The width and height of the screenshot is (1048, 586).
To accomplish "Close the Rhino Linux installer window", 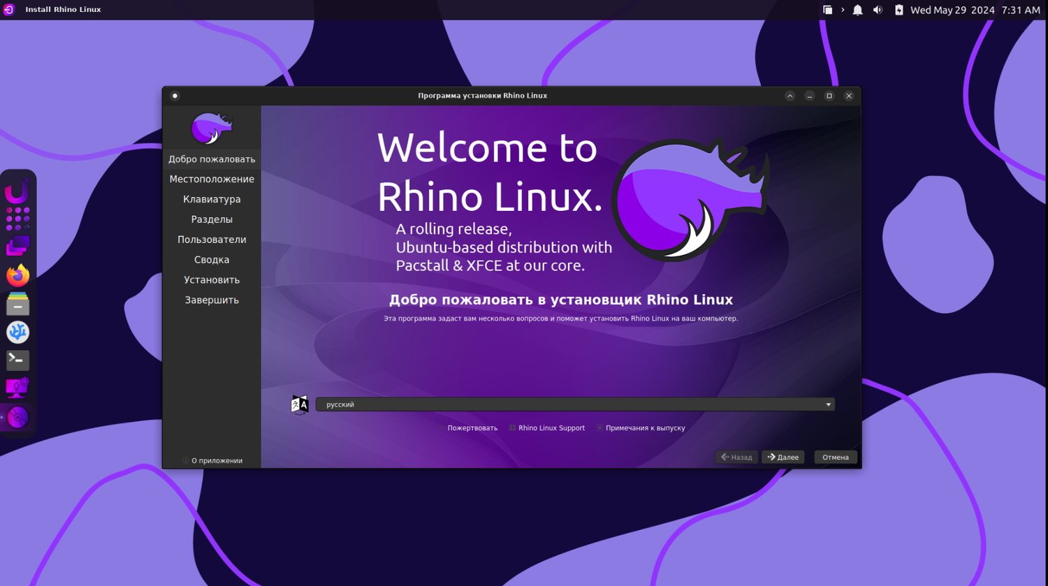I will 849,96.
